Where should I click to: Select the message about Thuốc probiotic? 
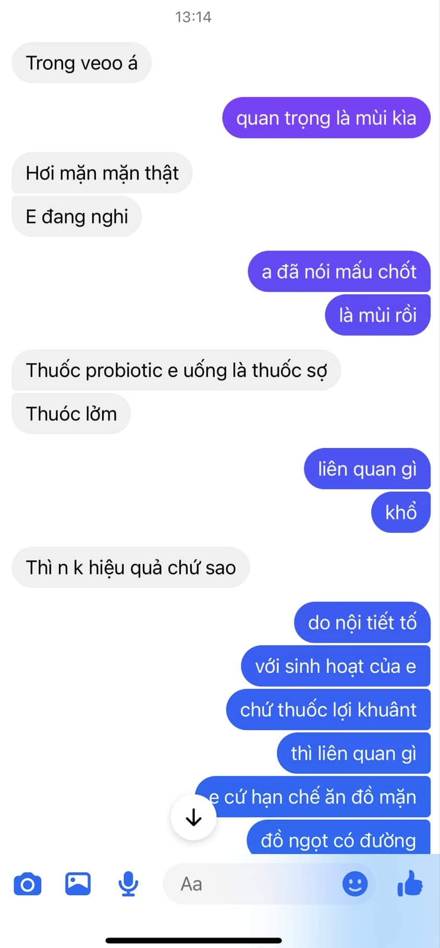(x=176, y=370)
